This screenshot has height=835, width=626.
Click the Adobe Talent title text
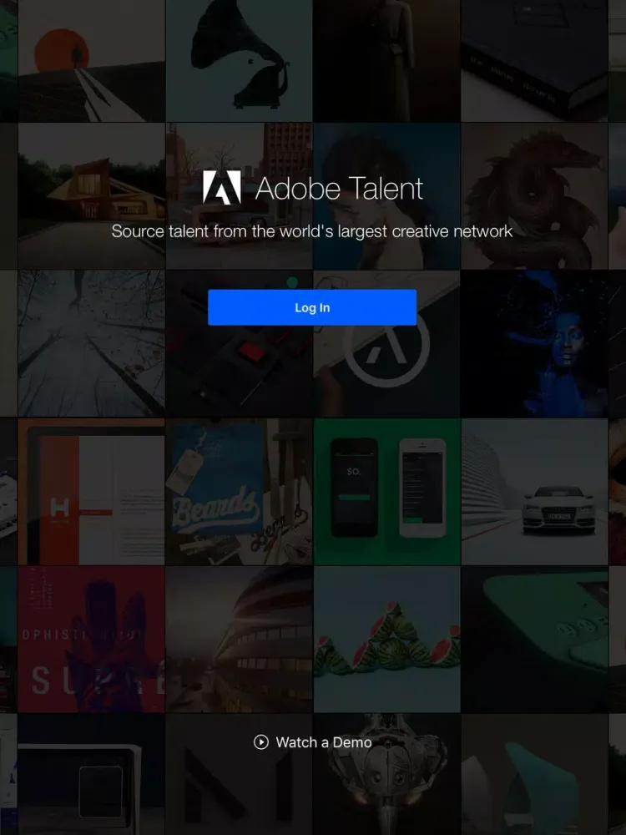339,189
